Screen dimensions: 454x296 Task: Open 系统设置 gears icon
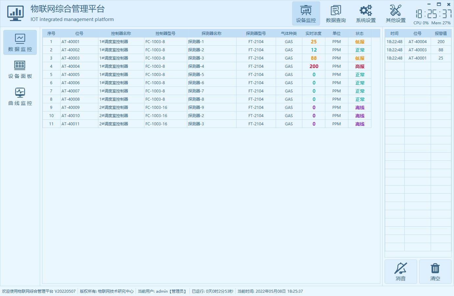(x=366, y=14)
